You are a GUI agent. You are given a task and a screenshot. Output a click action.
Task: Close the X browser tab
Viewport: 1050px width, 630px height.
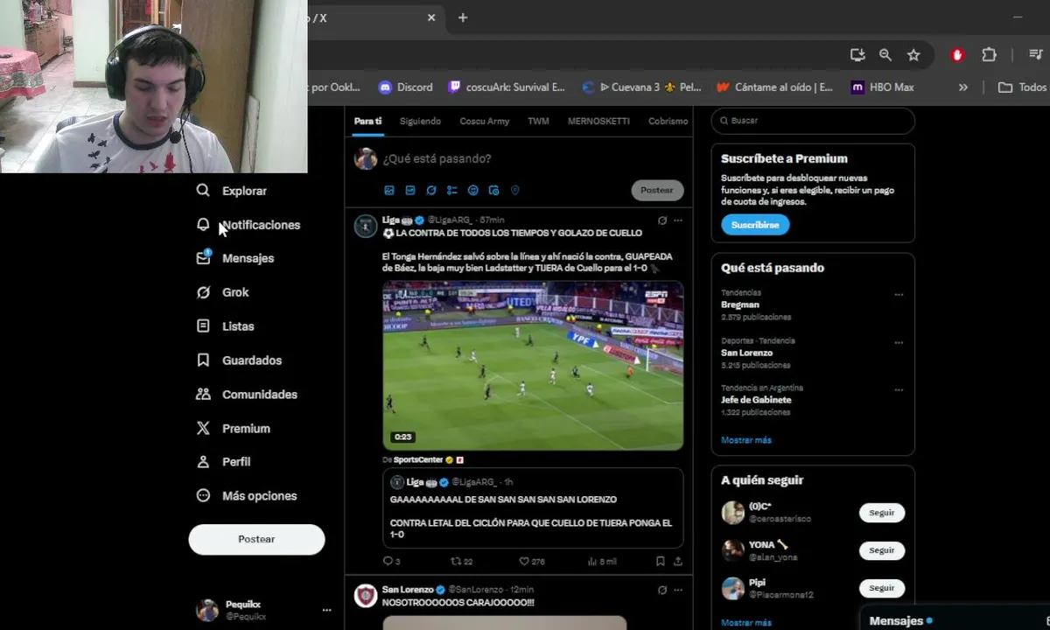pyautogui.click(x=431, y=17)
